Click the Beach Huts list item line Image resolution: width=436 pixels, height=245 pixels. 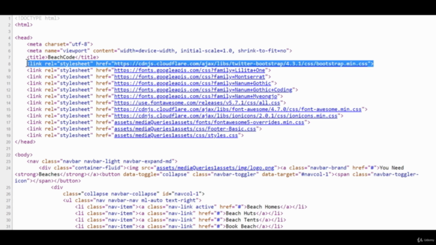pos(179,213)
